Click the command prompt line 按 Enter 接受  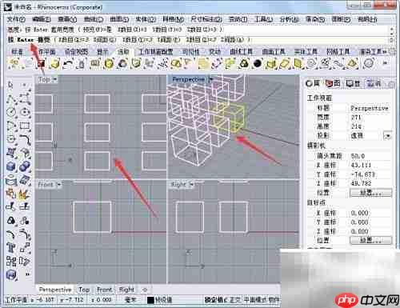(x=198, y=40)
